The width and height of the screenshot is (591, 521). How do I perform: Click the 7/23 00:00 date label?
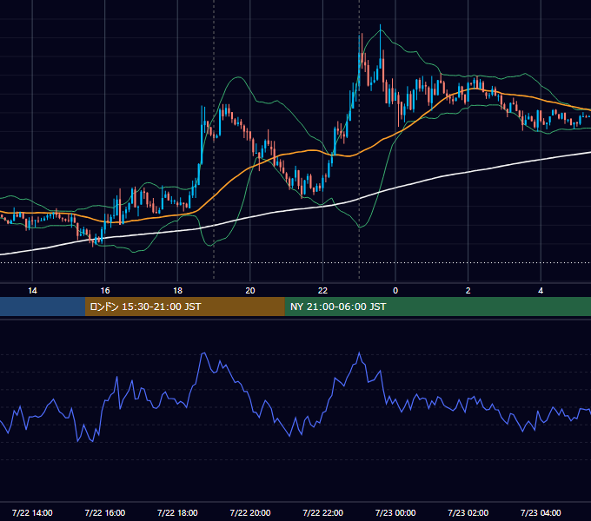pos(395,512)
